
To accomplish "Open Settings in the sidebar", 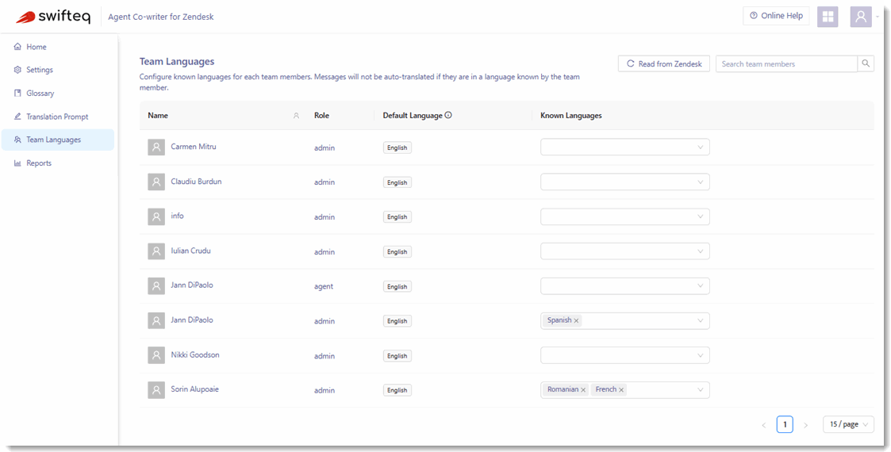I will coord(58,70).
